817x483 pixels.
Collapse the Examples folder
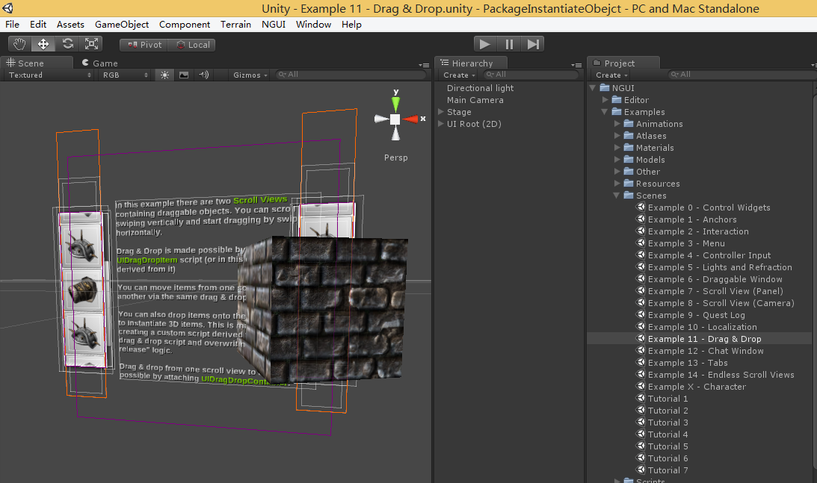[x=605, y=112]
